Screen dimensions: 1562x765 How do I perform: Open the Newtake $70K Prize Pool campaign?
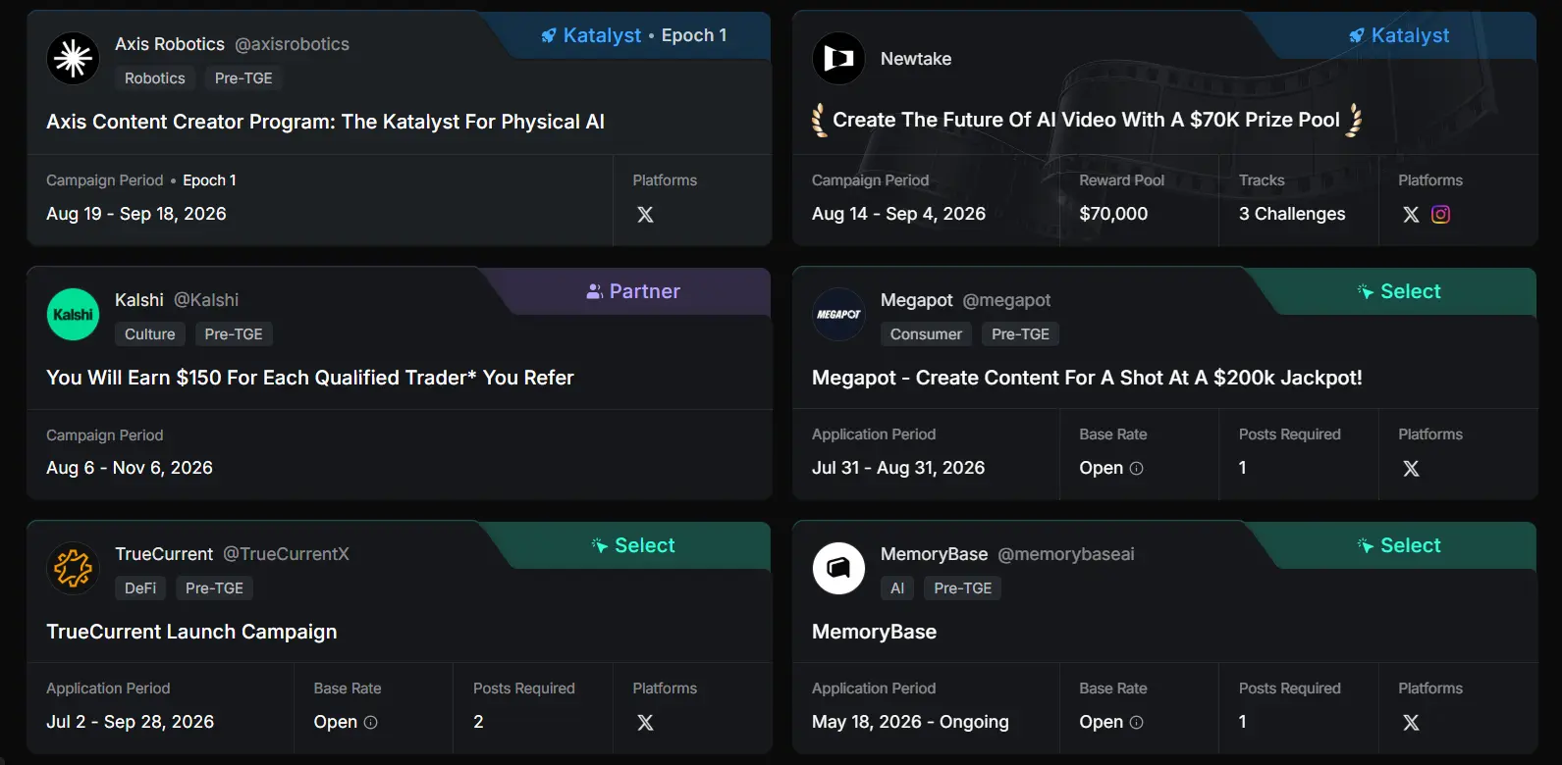(1087, 120)
